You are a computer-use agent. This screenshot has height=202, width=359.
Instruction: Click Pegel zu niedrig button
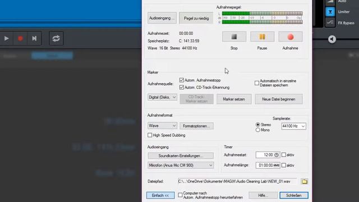(x=196, y=18)
